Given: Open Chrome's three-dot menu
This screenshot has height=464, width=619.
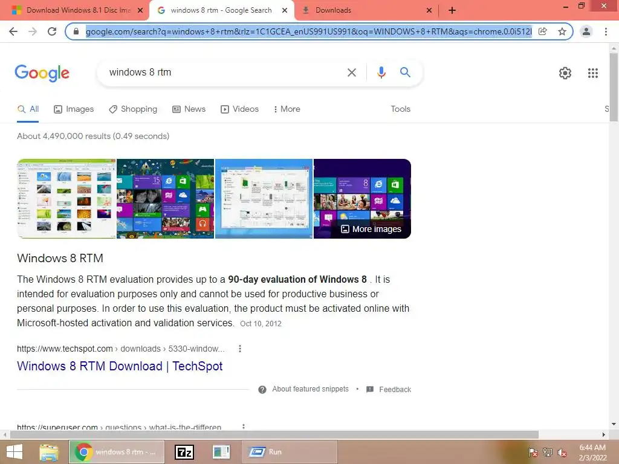Looking at the screenshot, I should pyautogui.click(x=606, y=31).
